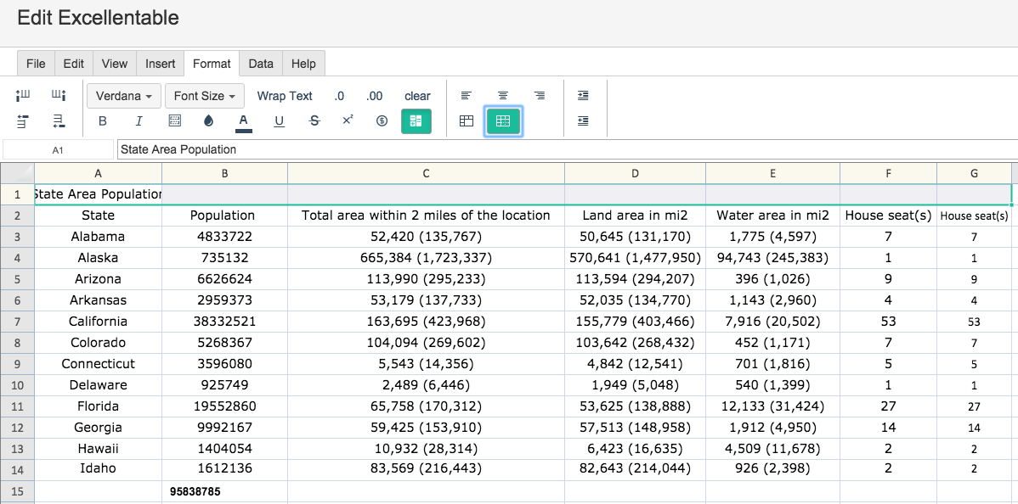Toggle the green merge cells button
Image resolution: width=1018 pixels, height=504 pixels.
click(416, 121)
